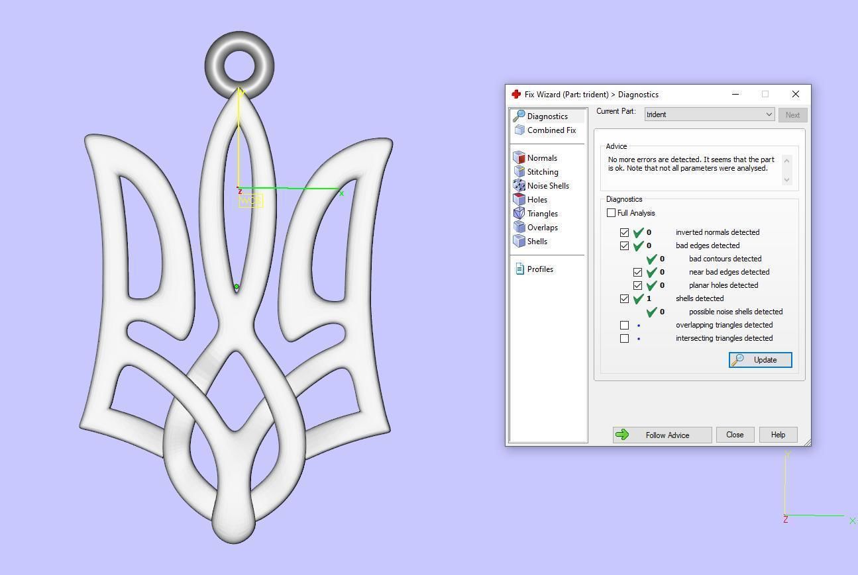Click the Advice text scroll up arrow
The height and width of the screenshot is (575, 858).
pos(786,160)
